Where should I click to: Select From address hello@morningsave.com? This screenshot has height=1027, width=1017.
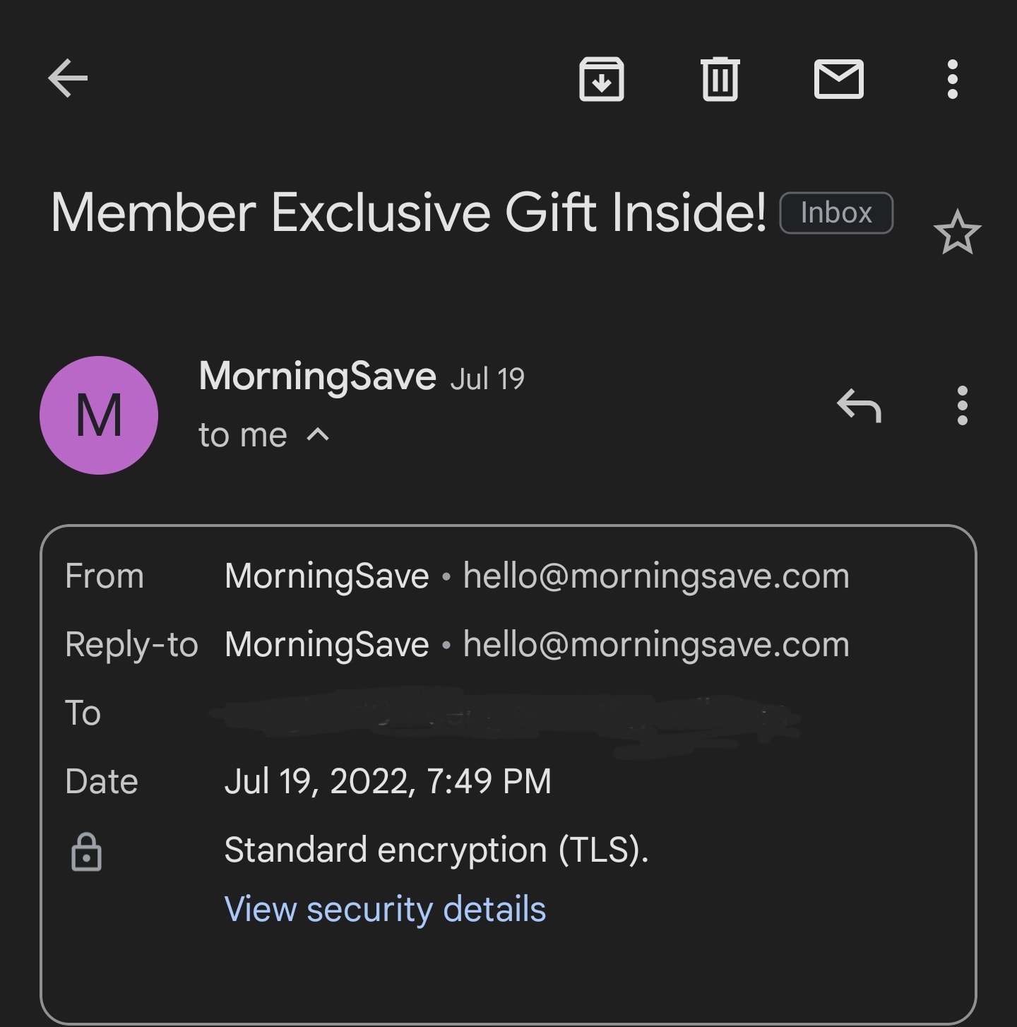click(x=655, y=576)
